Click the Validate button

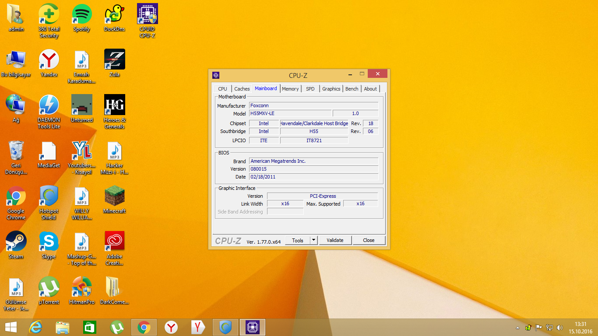(335, 240)
